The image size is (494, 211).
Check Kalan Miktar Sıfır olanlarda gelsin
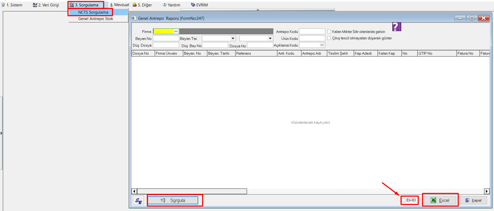[x=329, y=32]
